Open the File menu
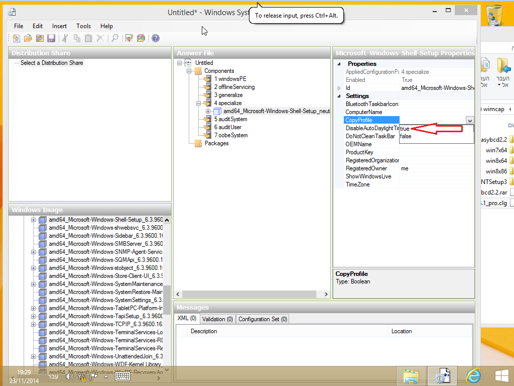 point(19,26)
